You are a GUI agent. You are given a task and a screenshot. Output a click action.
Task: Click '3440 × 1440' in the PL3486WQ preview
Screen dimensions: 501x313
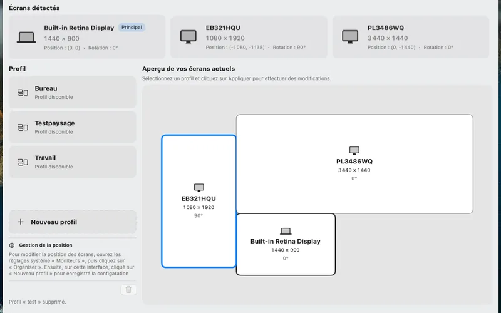(x=354, y=170)
